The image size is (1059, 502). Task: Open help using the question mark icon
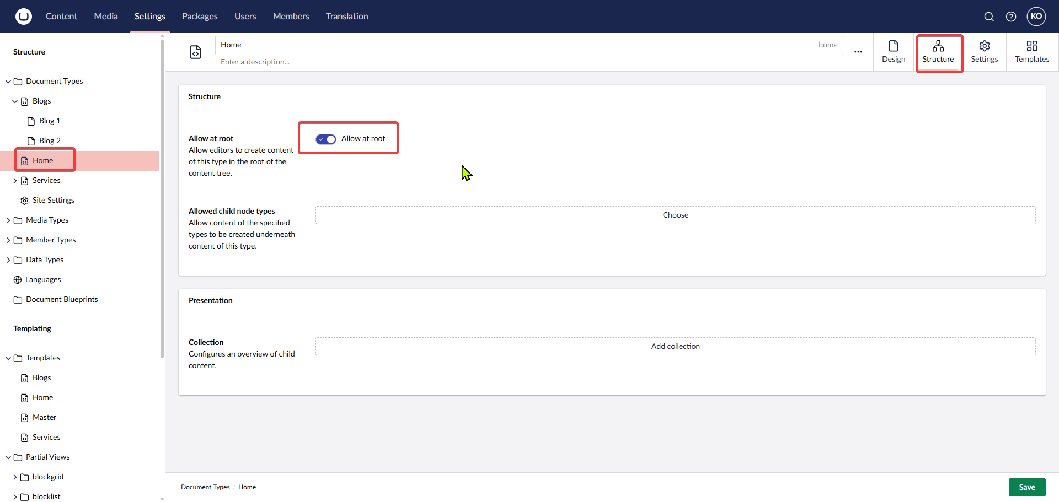(1011, 17)
